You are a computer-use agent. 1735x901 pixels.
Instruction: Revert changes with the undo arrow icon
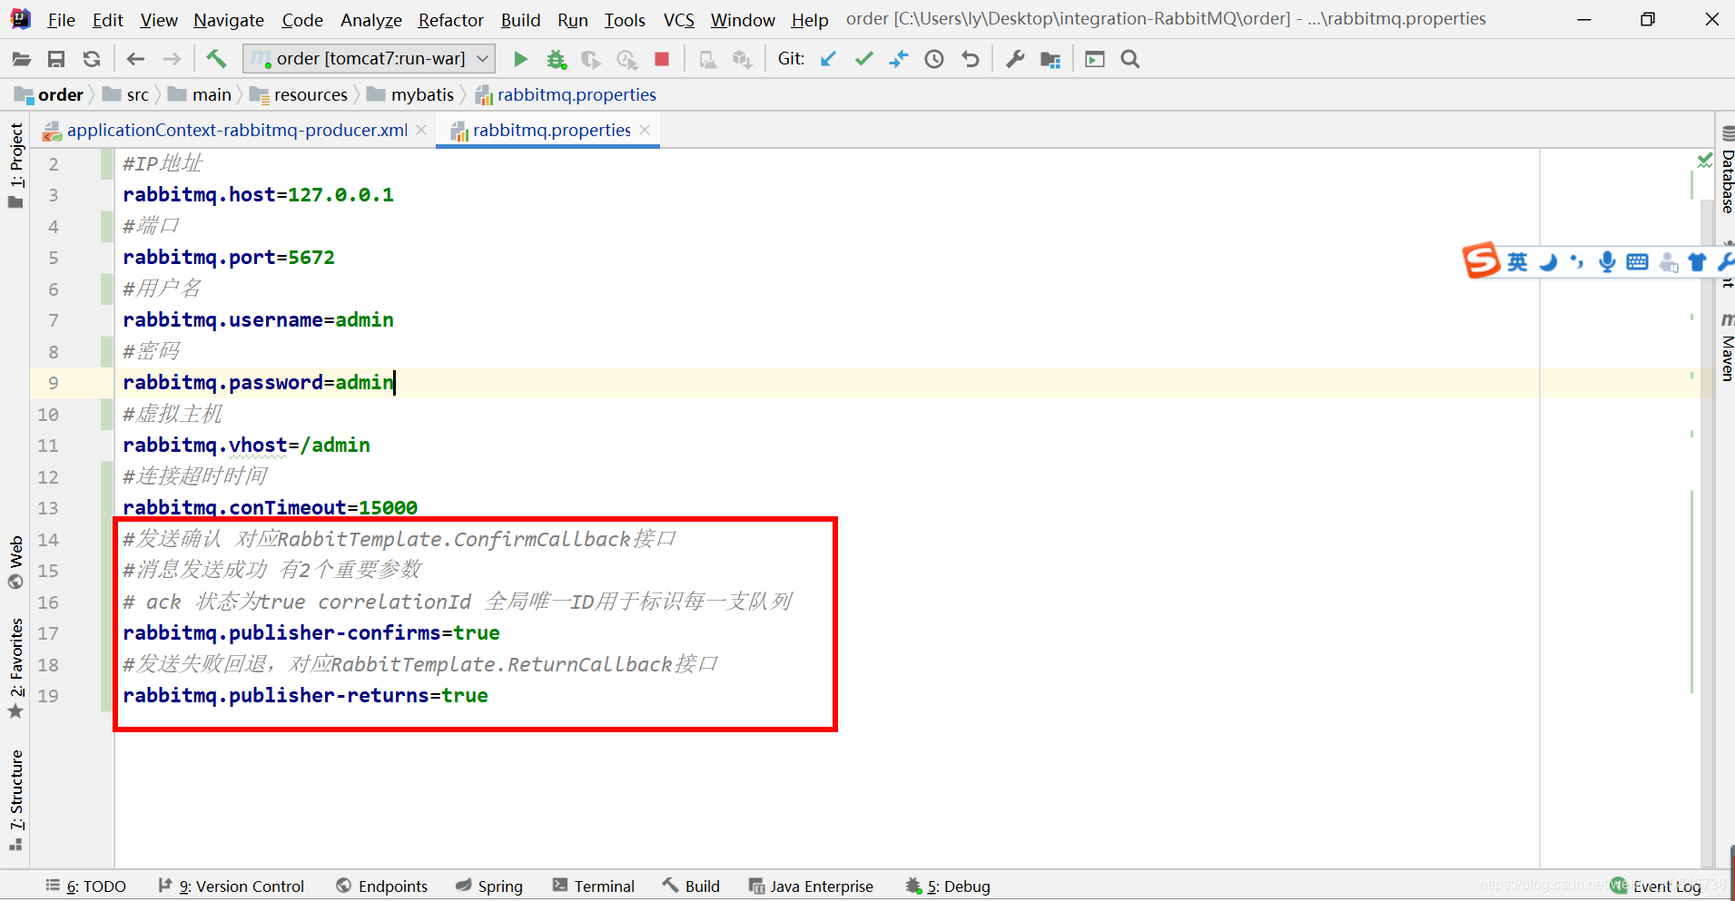(971, 59)
